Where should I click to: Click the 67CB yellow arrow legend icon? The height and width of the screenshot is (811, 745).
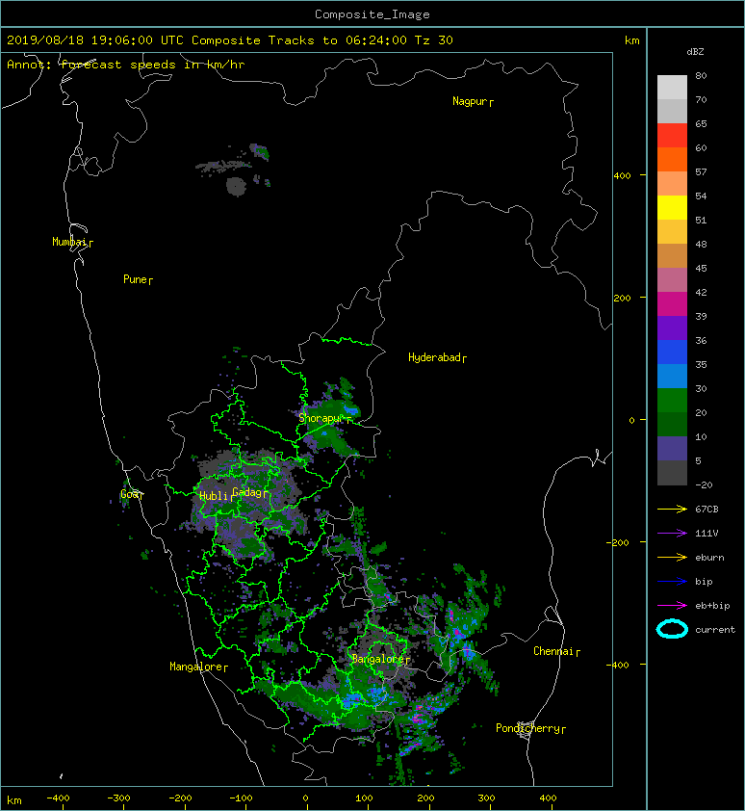tap(672, 510)
